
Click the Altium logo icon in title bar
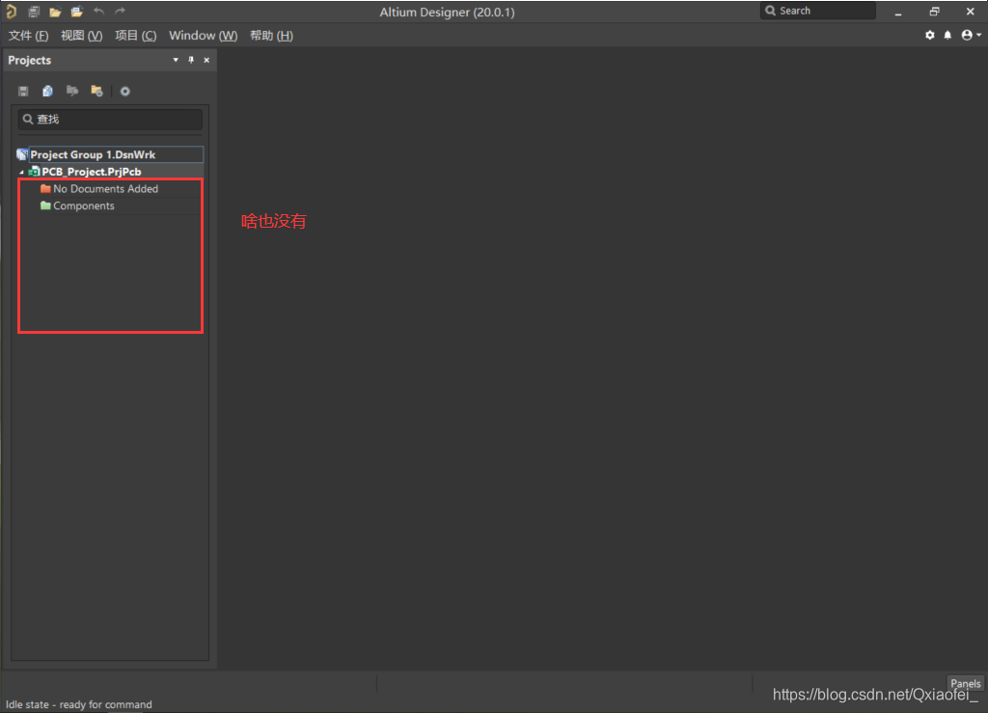pyautogui.click(x=11, y=11)
